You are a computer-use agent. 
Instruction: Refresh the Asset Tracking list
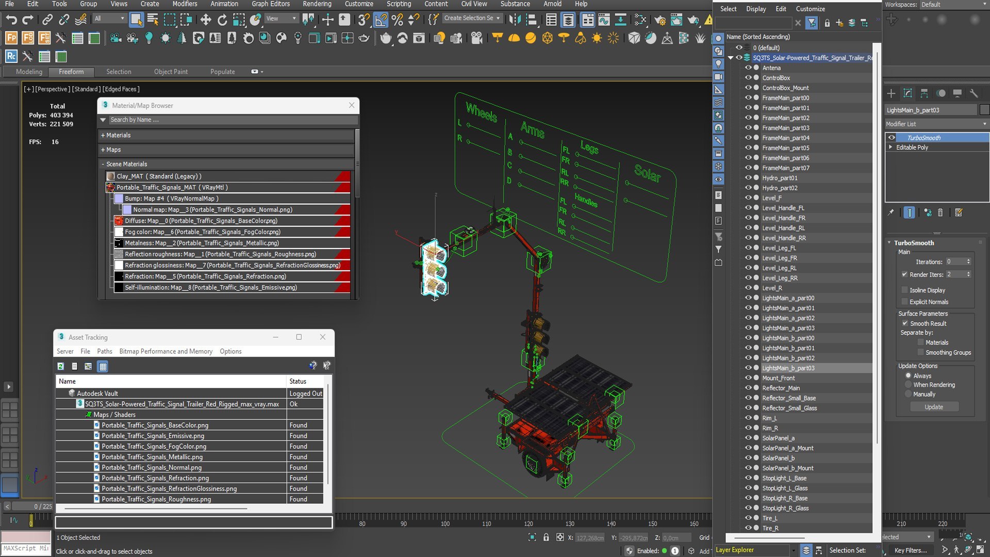click(x=61, y=366)
